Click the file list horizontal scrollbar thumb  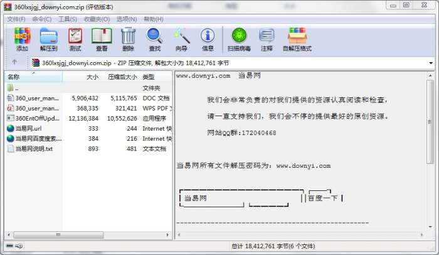58,234
